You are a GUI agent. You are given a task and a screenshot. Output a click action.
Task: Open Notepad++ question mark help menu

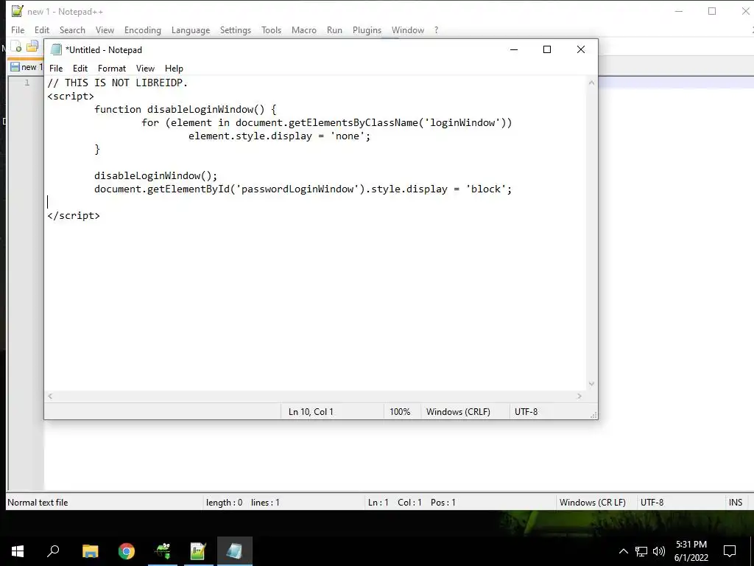tap(436, 29)
